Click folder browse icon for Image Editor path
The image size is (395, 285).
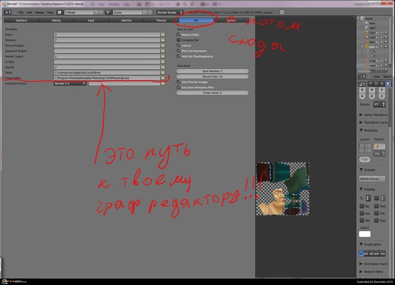coord(163,78)
